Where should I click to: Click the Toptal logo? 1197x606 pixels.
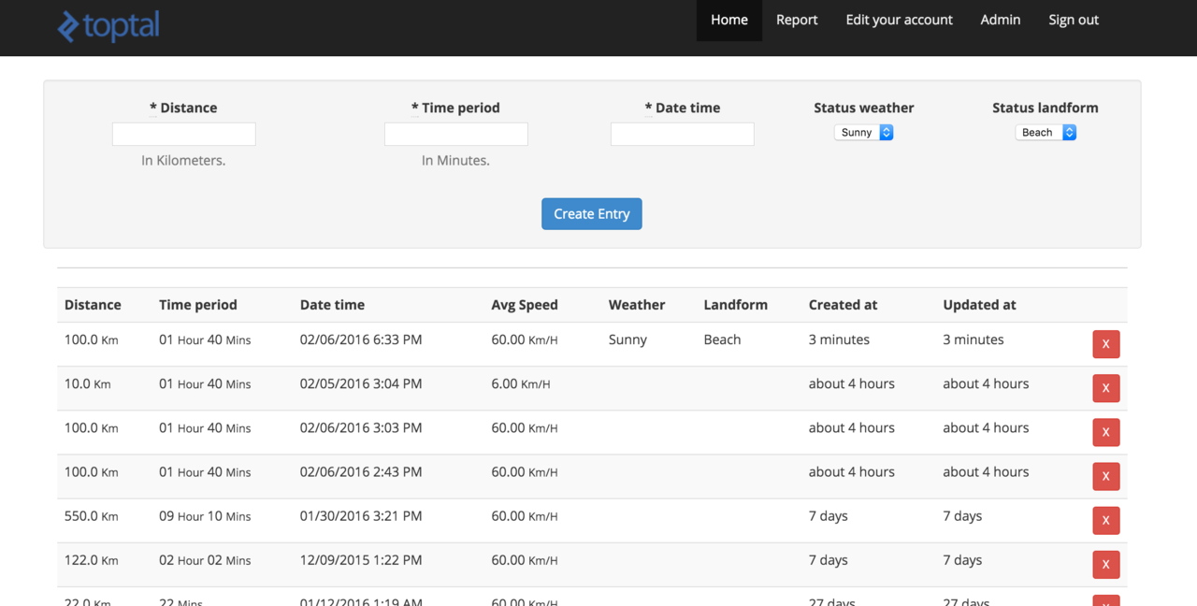click(108, 25)
